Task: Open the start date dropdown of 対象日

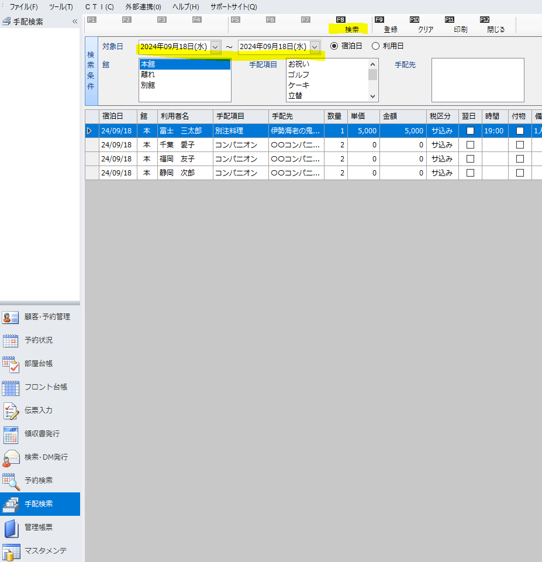Action: coord(215,47)
